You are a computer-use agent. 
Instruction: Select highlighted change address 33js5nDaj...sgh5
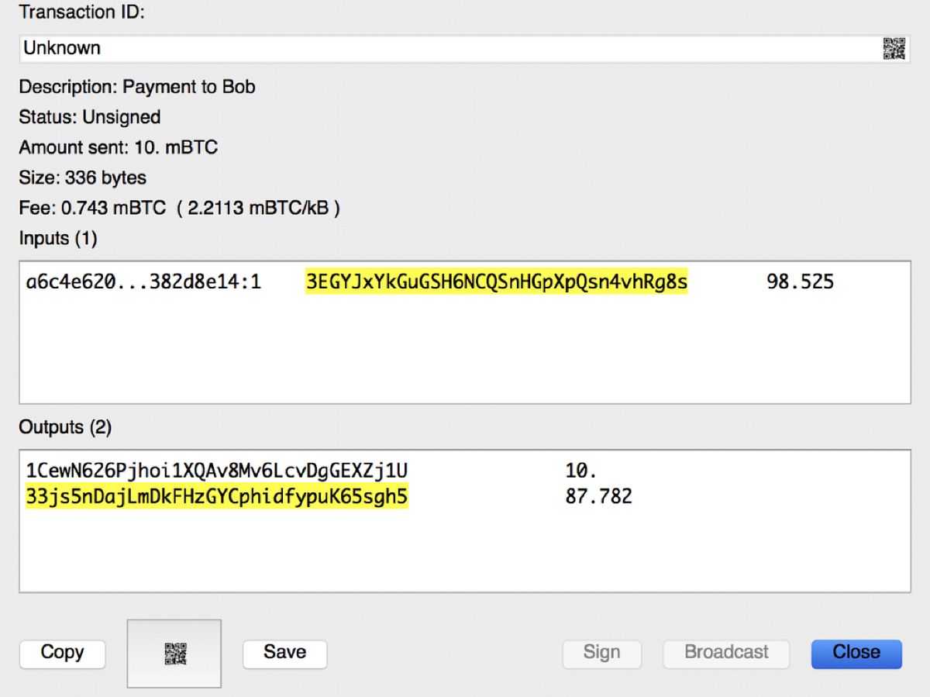click(x=217, y=496)
